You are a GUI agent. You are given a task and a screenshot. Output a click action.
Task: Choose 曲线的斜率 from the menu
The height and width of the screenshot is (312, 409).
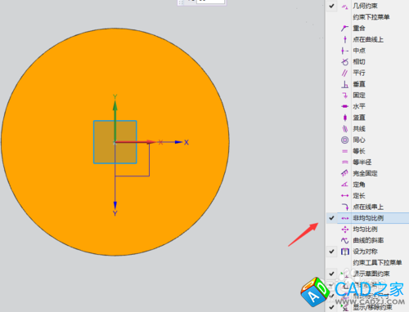tap(368, 240)
